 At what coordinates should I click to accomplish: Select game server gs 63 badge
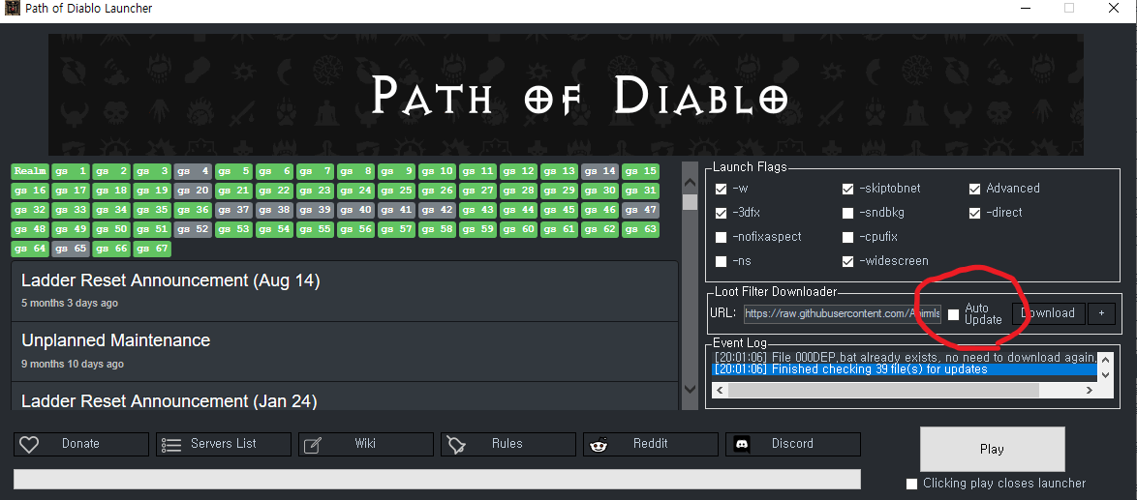coord(640,230)
